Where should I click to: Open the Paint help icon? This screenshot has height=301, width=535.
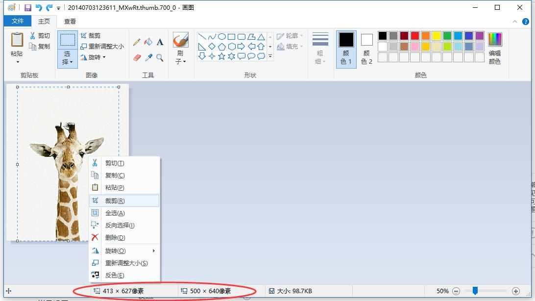click(525, 22)
